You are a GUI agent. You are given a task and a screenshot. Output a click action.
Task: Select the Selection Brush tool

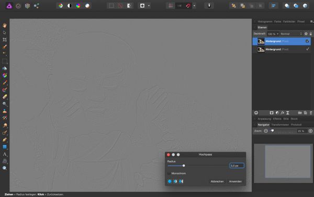click(5, 47)
